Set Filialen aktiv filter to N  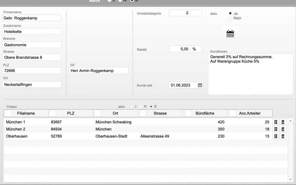tap(141, 106)
